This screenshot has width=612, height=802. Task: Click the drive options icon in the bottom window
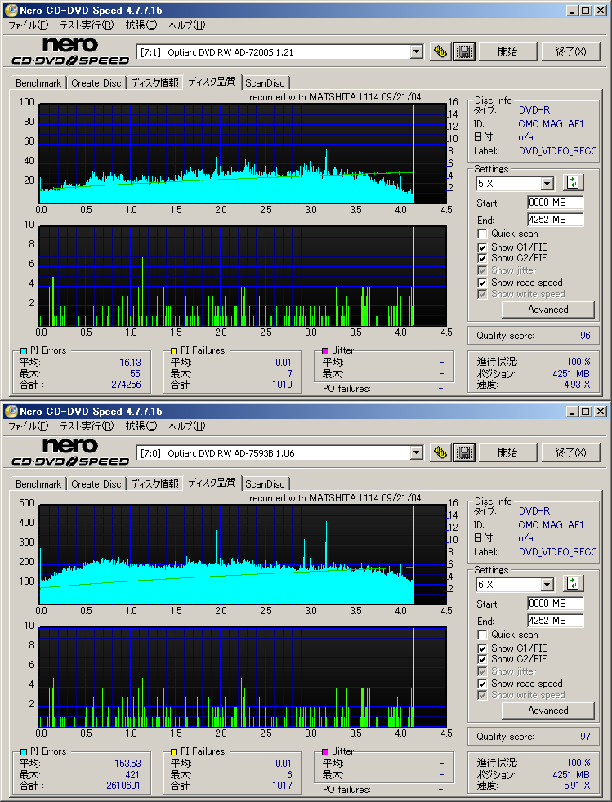click(440, 452)
